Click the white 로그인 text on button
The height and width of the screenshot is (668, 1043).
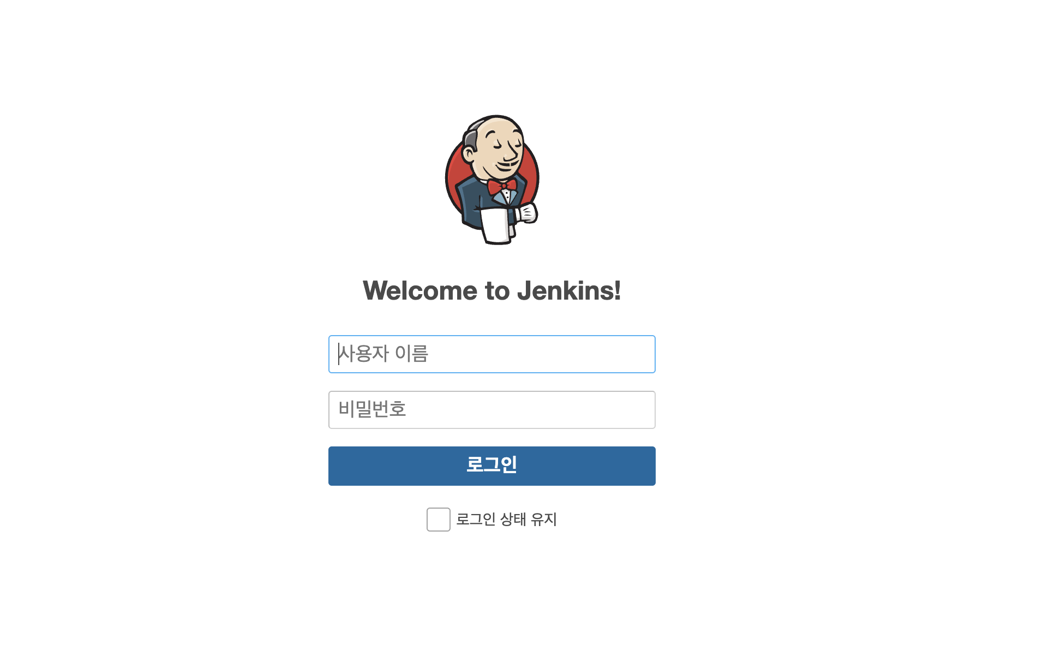[491, 464]
